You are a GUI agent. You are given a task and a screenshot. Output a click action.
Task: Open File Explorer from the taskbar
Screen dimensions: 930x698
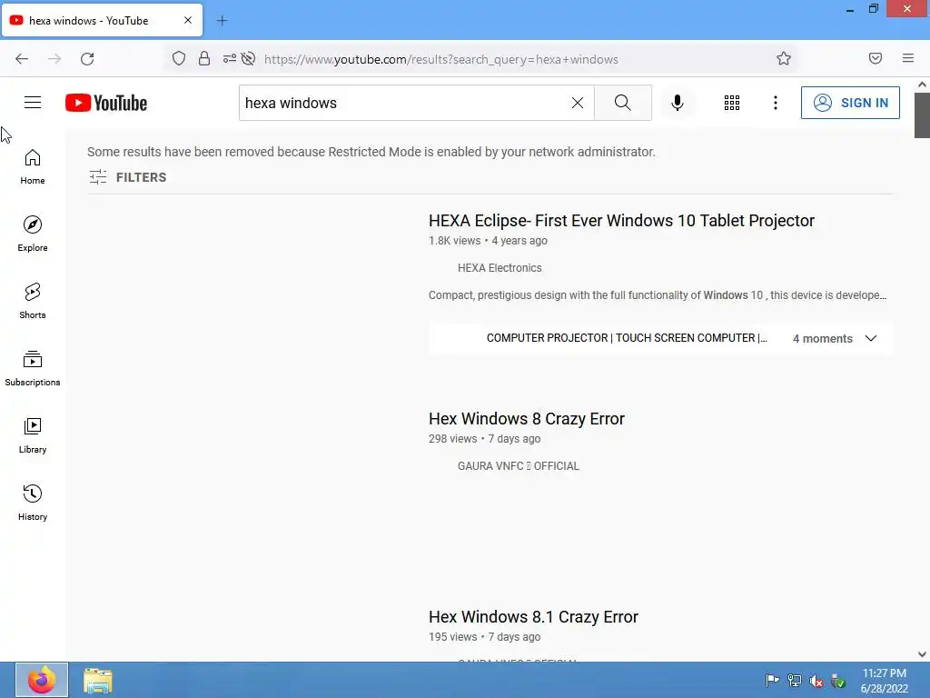click(x=98, y=681)
